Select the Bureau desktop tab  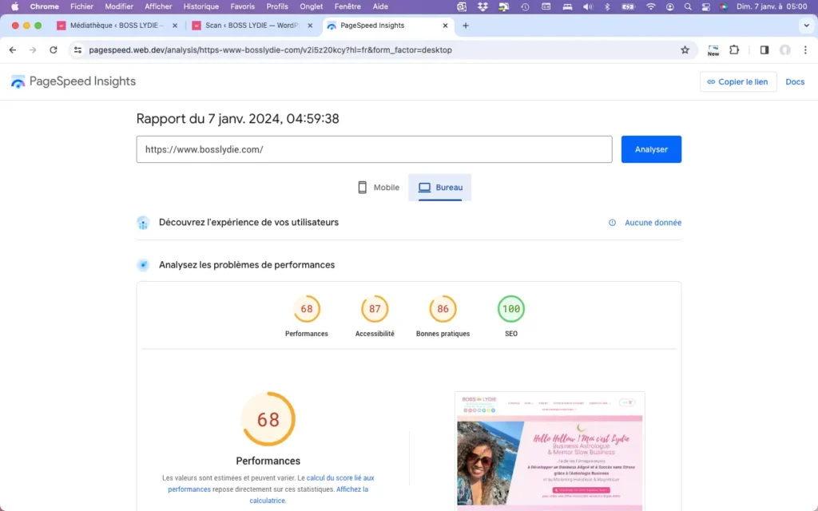point(440,188)
